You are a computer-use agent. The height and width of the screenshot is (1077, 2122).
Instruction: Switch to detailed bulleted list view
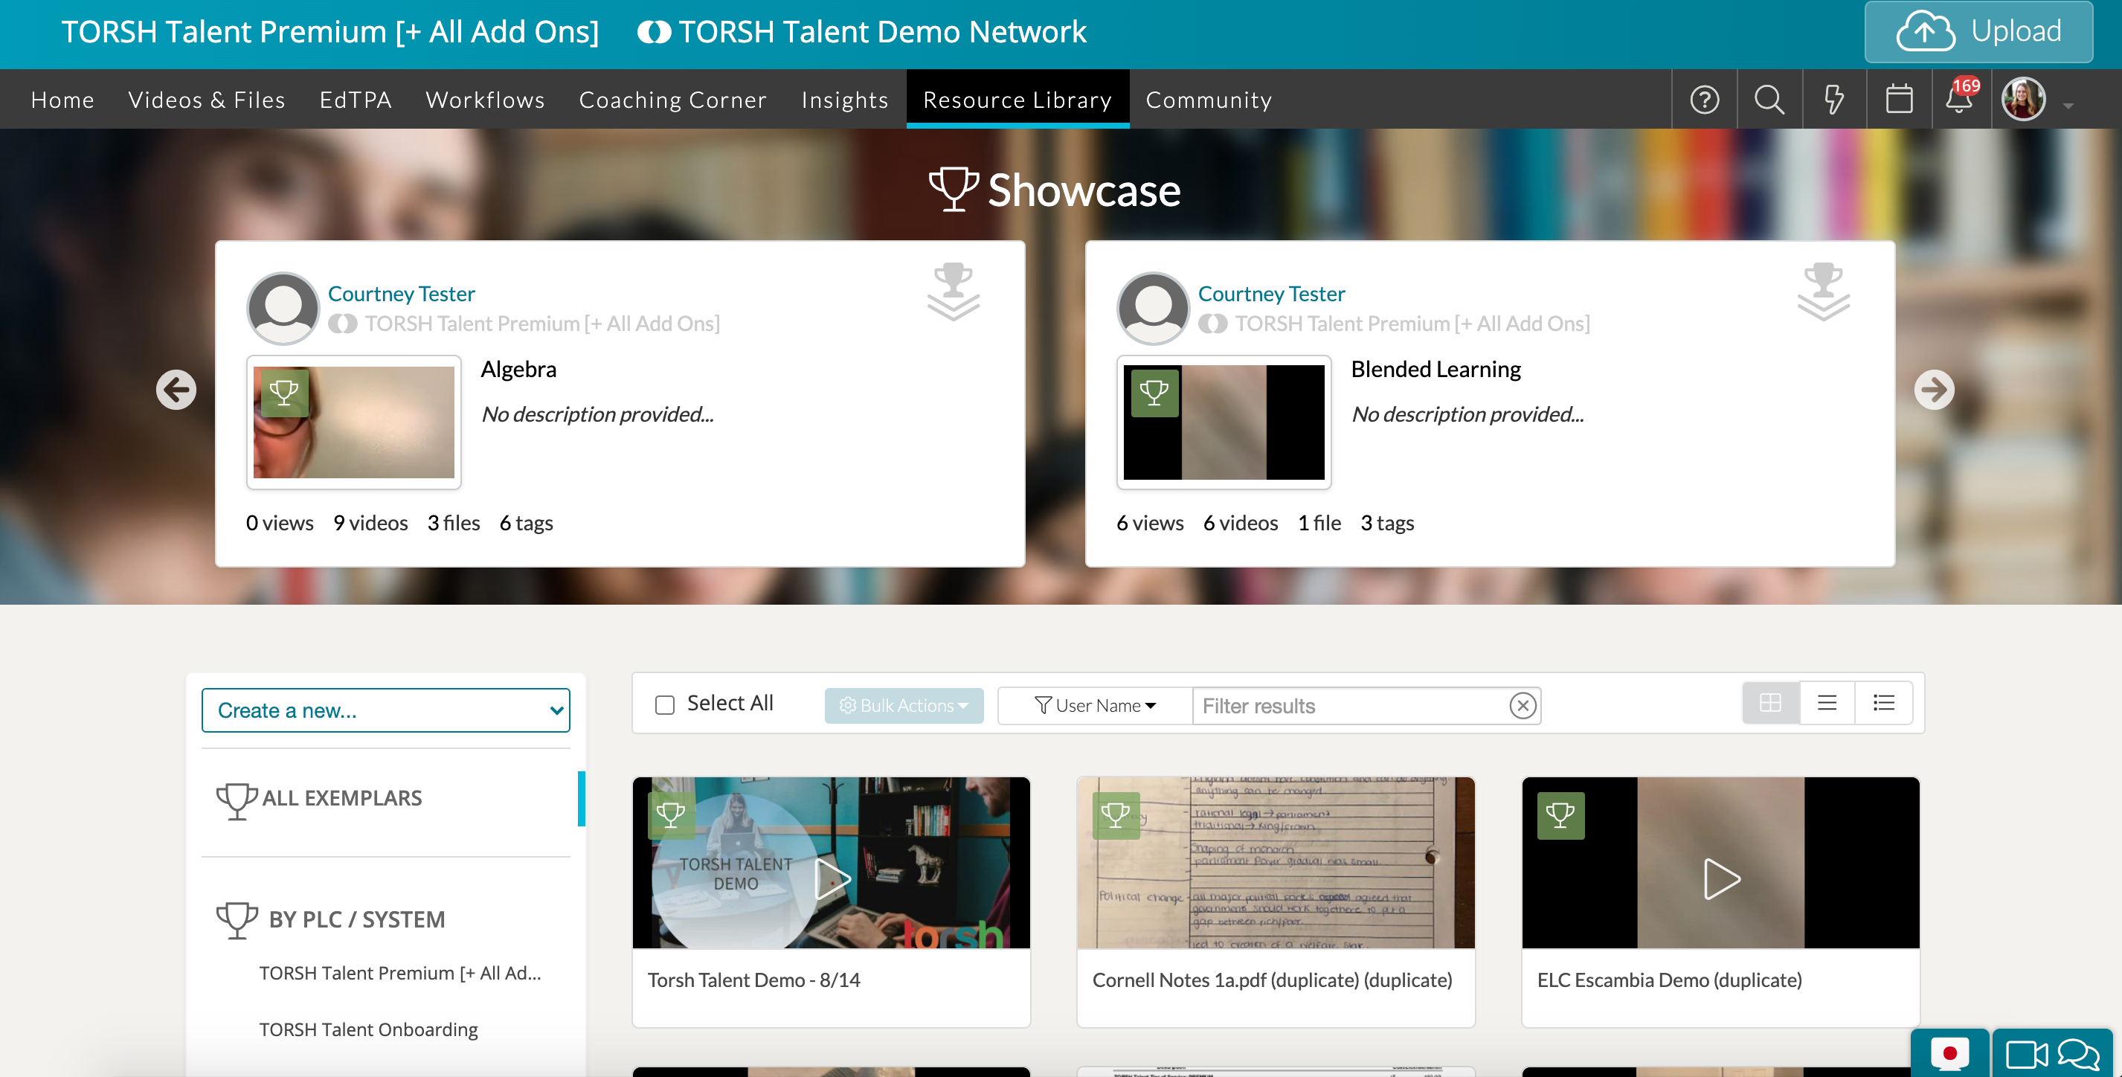click(x=1884, y=703)
